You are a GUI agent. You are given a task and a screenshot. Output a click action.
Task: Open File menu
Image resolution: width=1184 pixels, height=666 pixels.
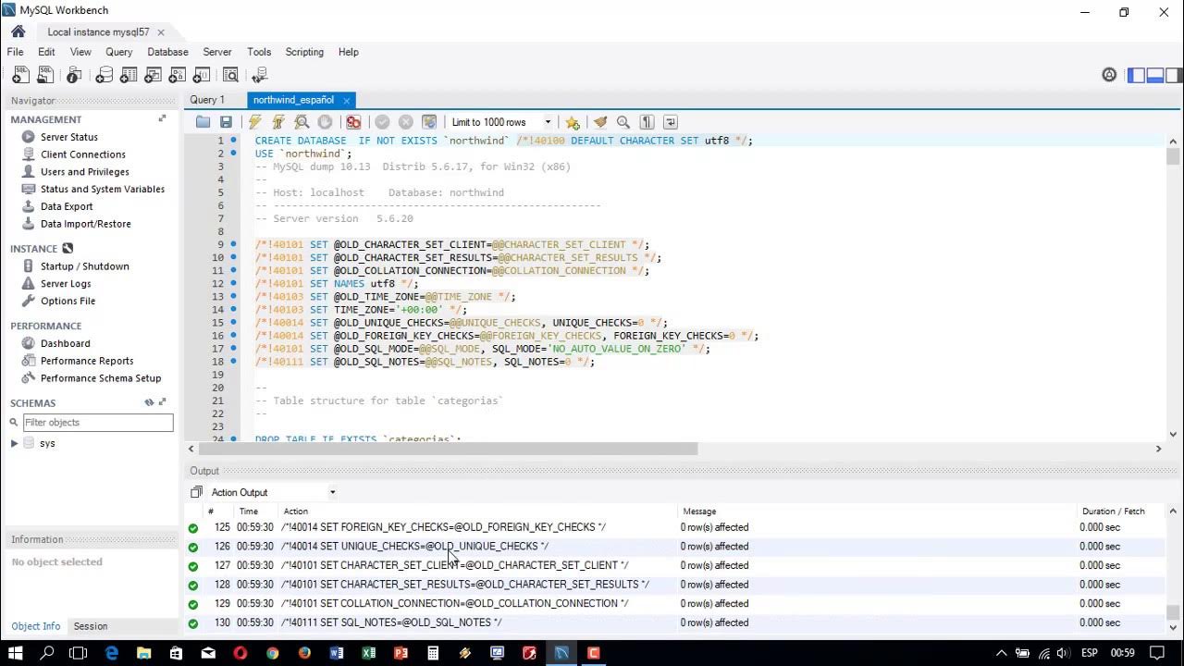pyautogui.click(x=15, y=52)
